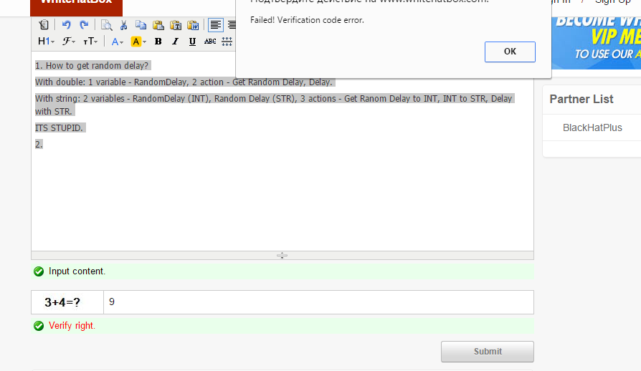Click the Redo arrow in editor toolbar
Viewport: 641px width, 371px height.
tap(84, 25)
